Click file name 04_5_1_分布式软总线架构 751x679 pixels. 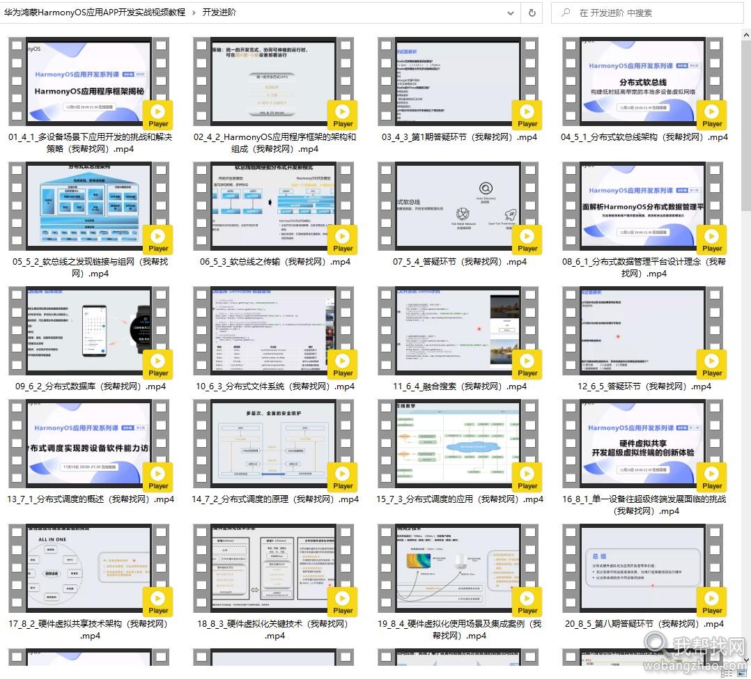644,137
